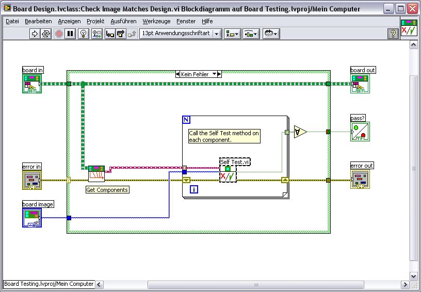Click auto-indexing output tunnel on loop
421x292 pixels.
[x=287, y=132]
